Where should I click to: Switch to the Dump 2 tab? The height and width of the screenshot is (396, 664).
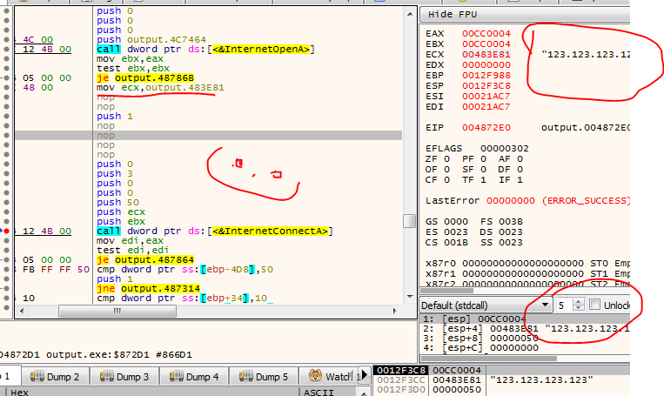[x=55, y=377]
